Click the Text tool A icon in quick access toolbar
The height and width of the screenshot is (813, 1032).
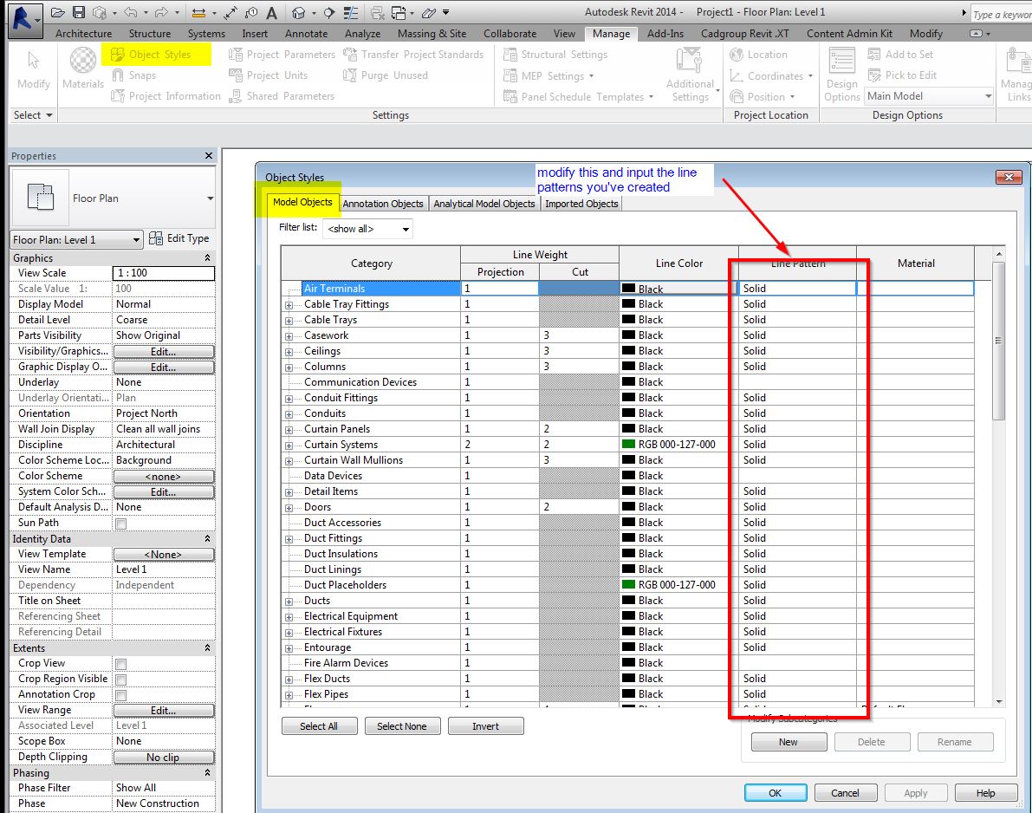click(x=271, y=12)
